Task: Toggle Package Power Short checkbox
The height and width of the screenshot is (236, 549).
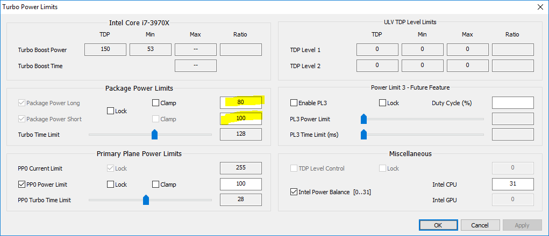Action: [x=22, y=119]
